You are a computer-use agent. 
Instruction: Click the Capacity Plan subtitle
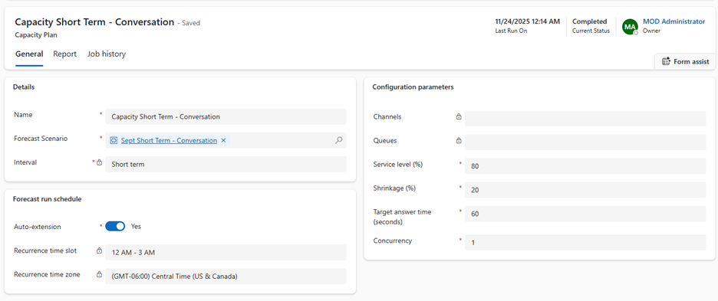(36, 34)
